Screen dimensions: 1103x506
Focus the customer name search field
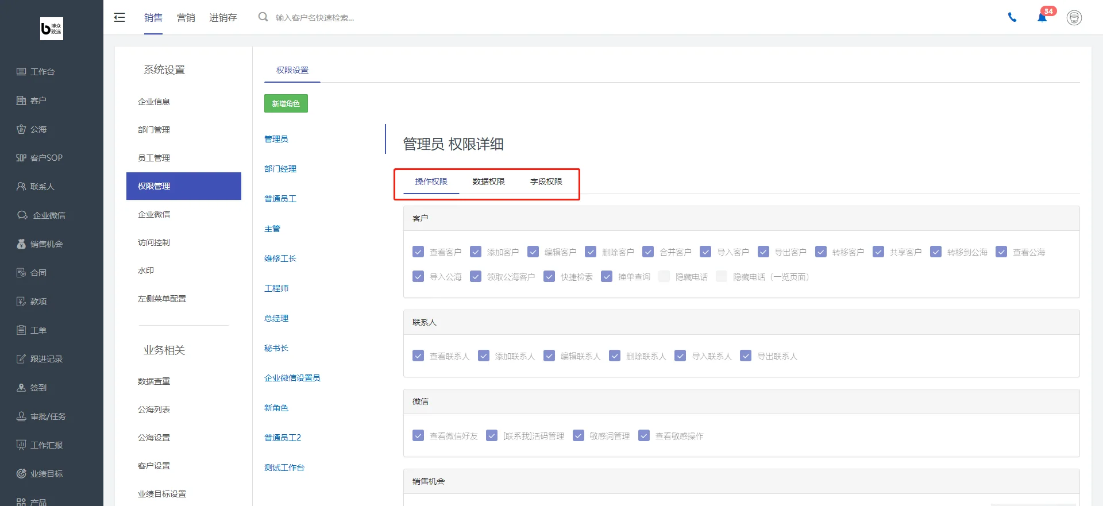pyautogui.click(x=315, y=18)
